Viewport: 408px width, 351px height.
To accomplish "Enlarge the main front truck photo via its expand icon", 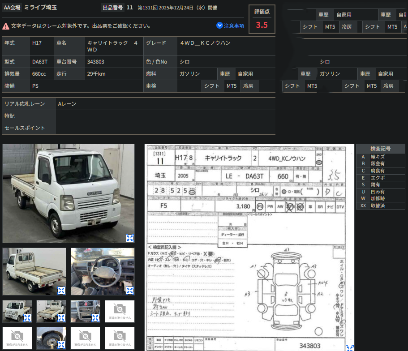I will pyautogui.click(x=130, y=238).
